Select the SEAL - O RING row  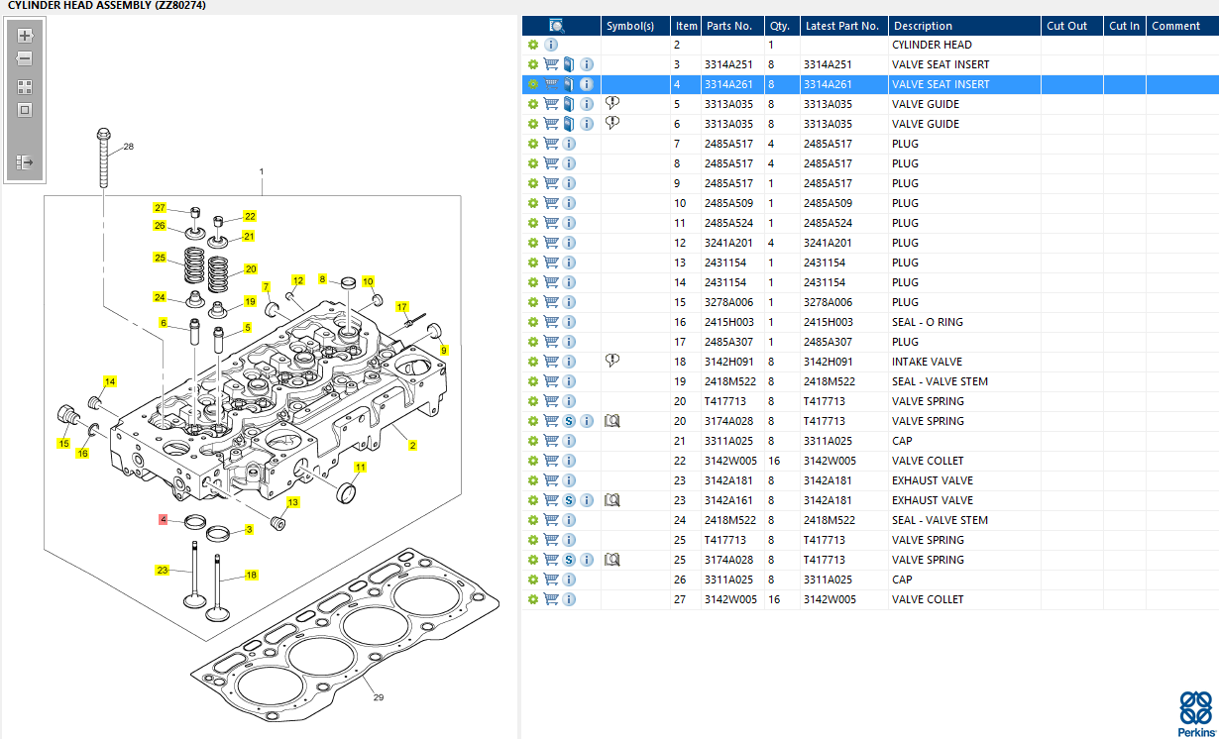pos(870,322)
